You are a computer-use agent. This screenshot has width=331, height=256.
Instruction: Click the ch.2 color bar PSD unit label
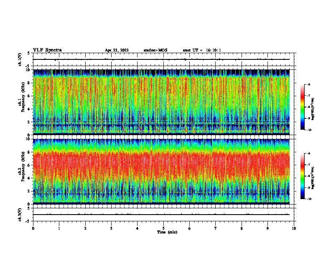tap(313, 178)
